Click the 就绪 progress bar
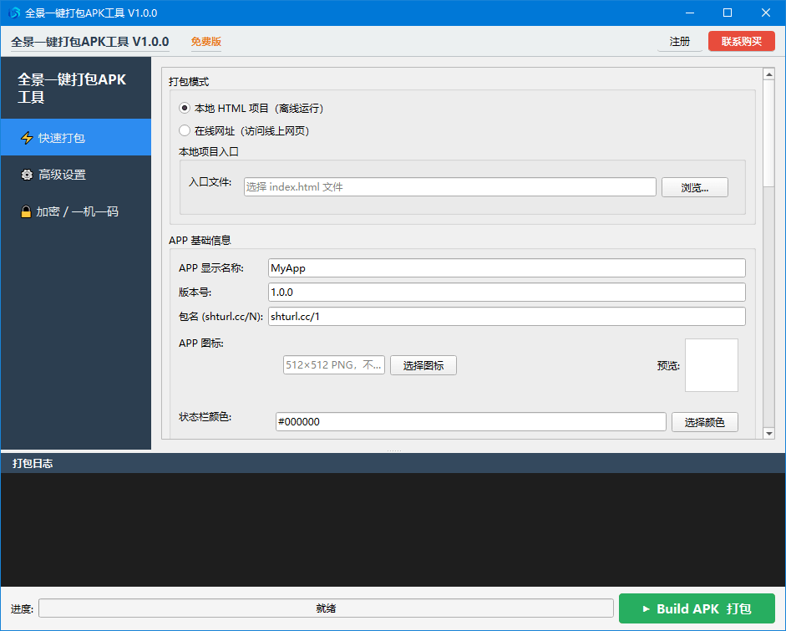Screen dimensions: 786x631 326,608
